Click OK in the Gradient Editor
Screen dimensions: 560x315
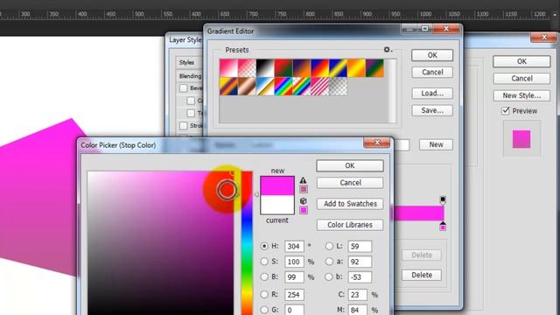pyautogui.click(x=432, y=55)
